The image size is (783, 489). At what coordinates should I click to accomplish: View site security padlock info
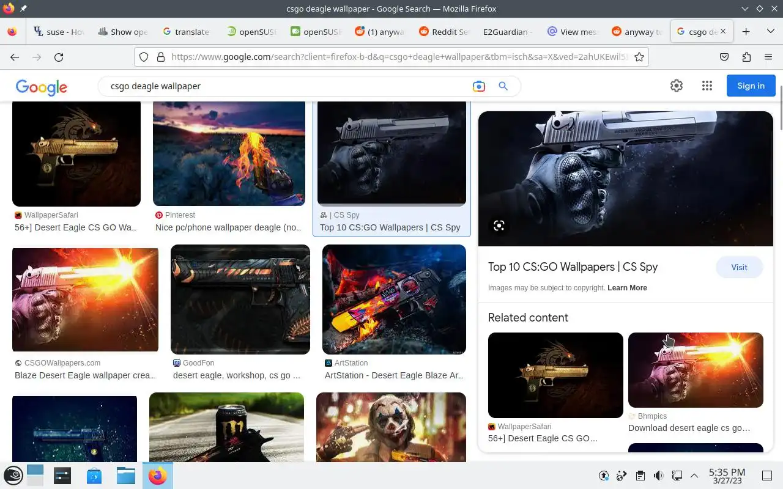click(161, 57)
